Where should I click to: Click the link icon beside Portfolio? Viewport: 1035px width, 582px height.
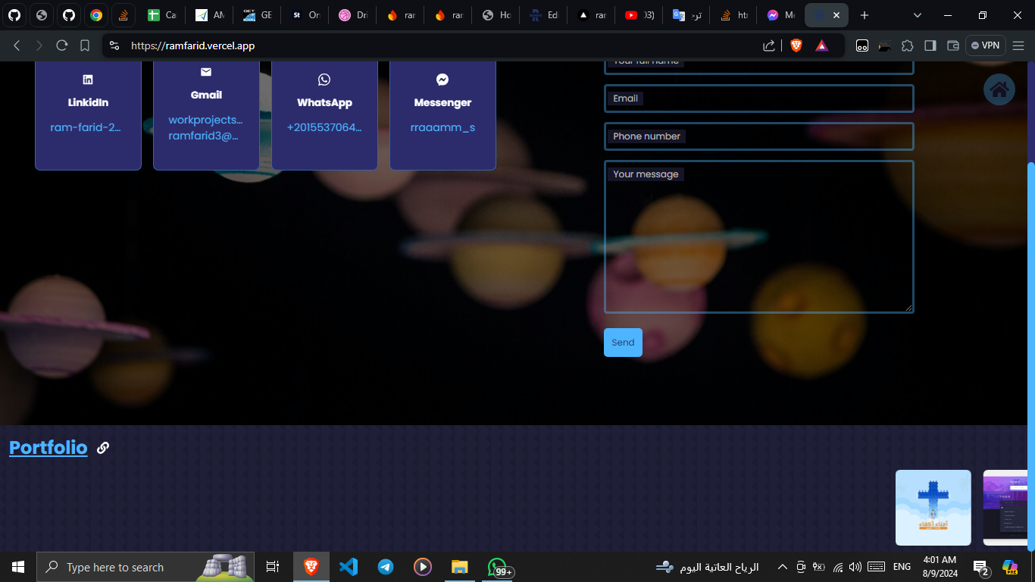pyautogui.click(x=103, y=448)
